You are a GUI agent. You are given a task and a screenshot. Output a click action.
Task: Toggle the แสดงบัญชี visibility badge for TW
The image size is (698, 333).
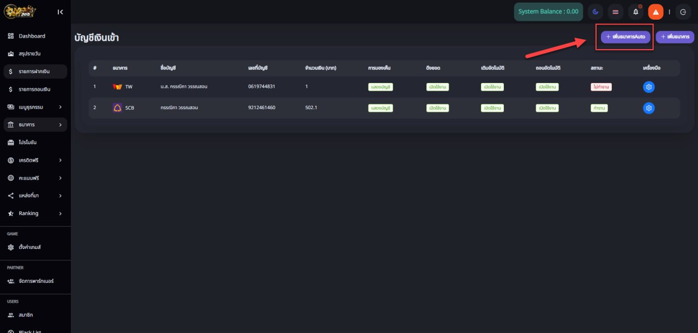click(x=381, y=87)
